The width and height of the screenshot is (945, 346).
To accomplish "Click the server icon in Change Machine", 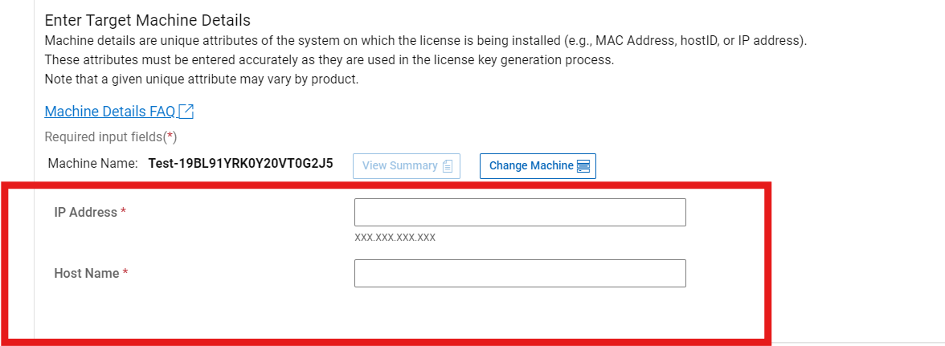I will (x=583, y=166).
